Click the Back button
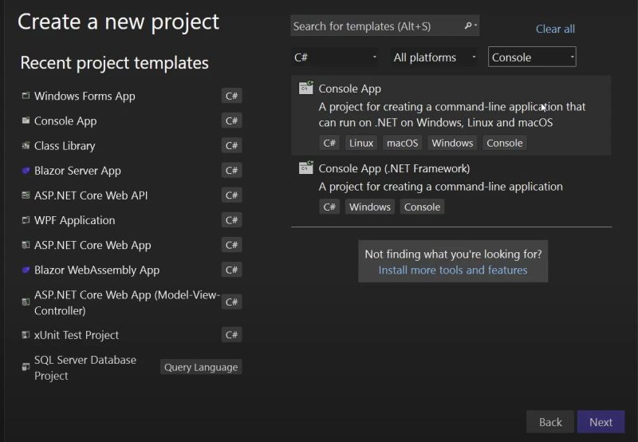The image size is (638, 442). pos(550,422)
